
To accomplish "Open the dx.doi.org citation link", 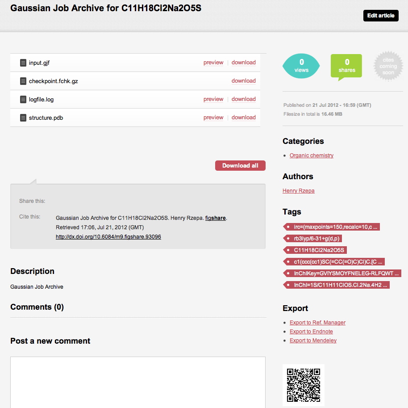I will click(x=108, y=237).
